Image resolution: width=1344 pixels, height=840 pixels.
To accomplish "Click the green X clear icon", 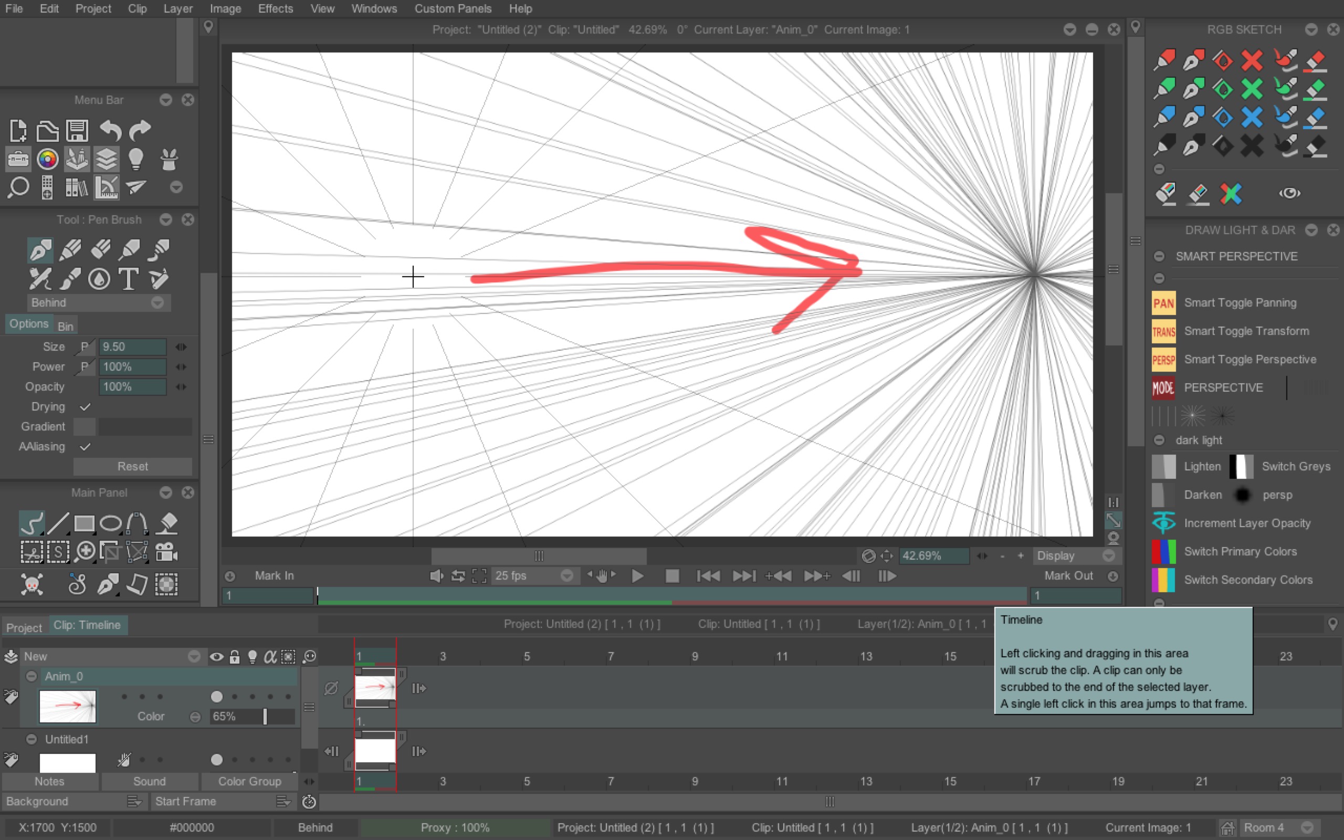I will tap(1252, 89).
